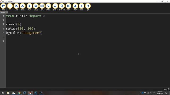This screenshot has height=95, width=170.
Task: Open Photoshop from the taskbar
Action: [x=36, y=93]
